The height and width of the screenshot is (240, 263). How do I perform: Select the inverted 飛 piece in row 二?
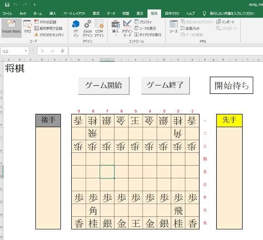point(93,133)
